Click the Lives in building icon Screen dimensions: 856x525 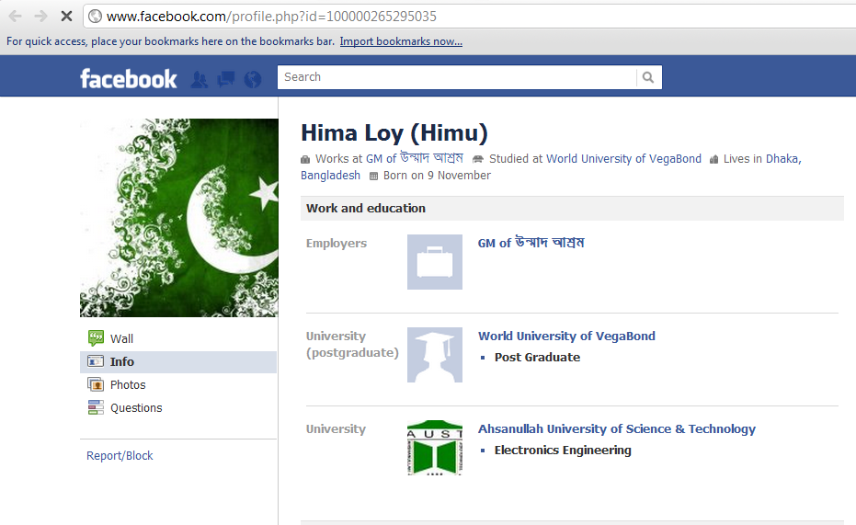click(x=713, y=159)
